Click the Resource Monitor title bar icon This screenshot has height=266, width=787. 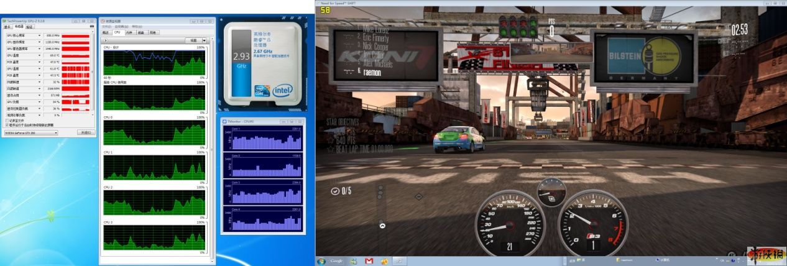pos(103,21)
